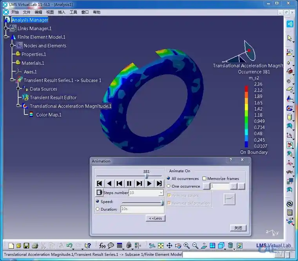The height and width of the screenshot is (261, 298).
Task: Select the arrow cursor tool on right toolbar
Action: (x=289, y=38)
